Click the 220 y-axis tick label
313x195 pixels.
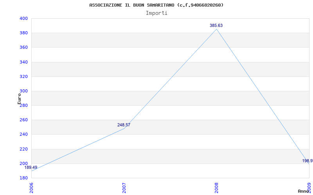(x=23, y=149)
